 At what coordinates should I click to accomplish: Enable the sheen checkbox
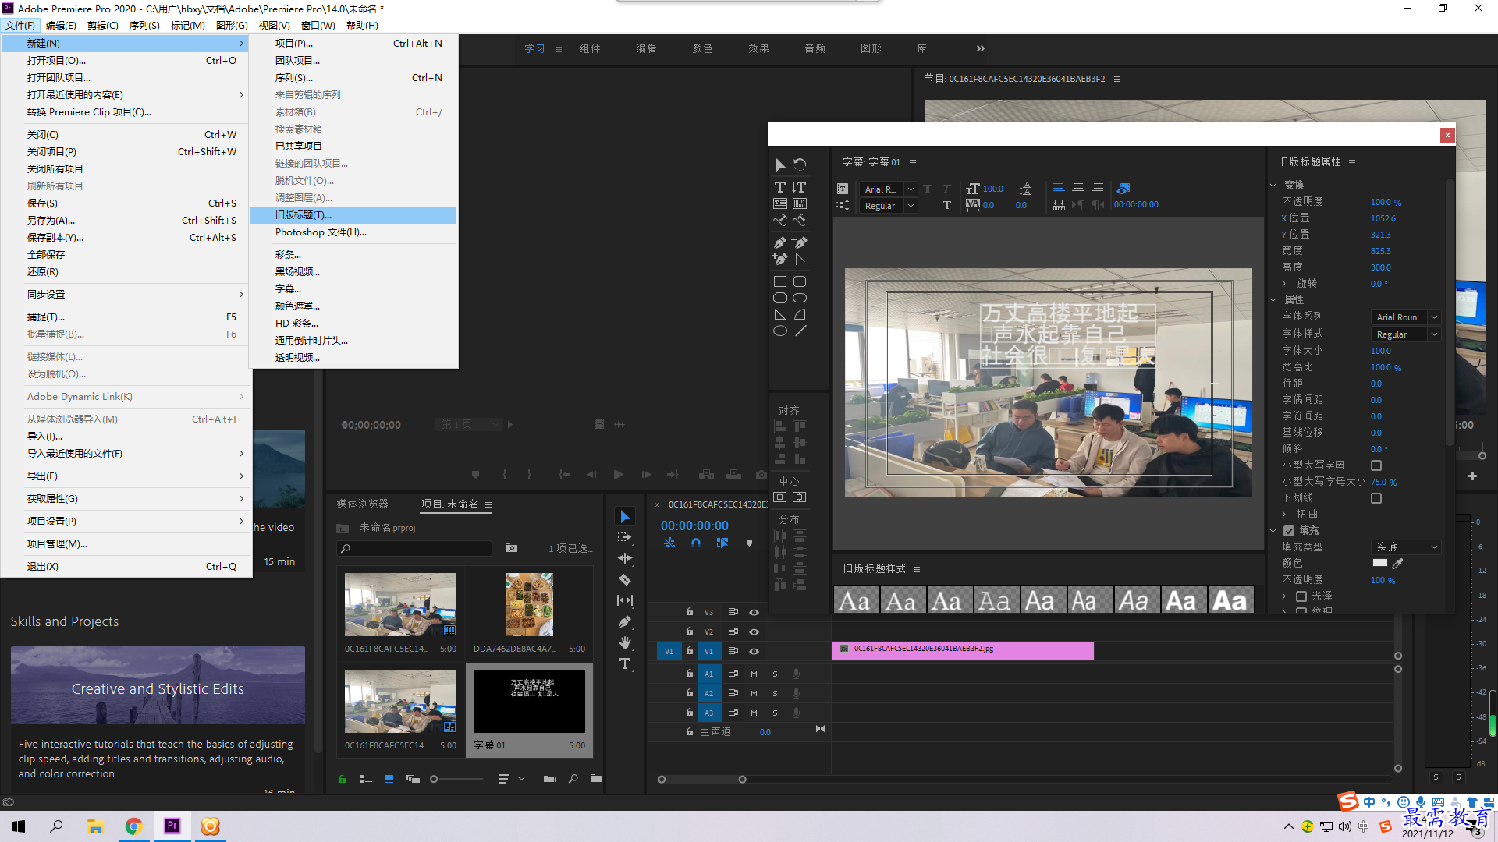click(1301, 596)
